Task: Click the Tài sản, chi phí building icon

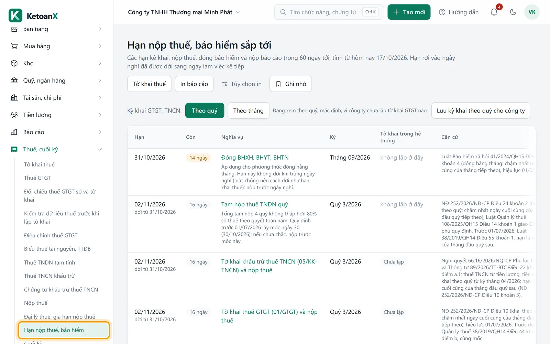Action: click(x=14, y=98)
